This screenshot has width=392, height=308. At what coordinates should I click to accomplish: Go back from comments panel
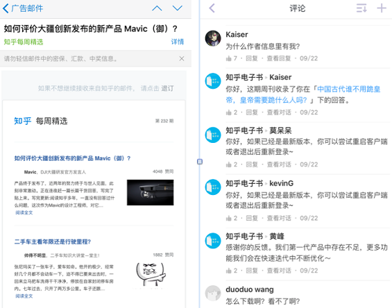212,8
